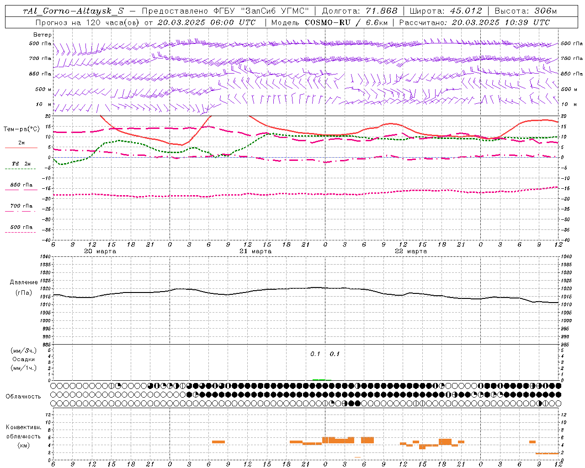Click the Рассчитано: 20.03.2025 10:39 UTC text
The height and width of the screenshot is (468, 585).
tap(474, 22)
